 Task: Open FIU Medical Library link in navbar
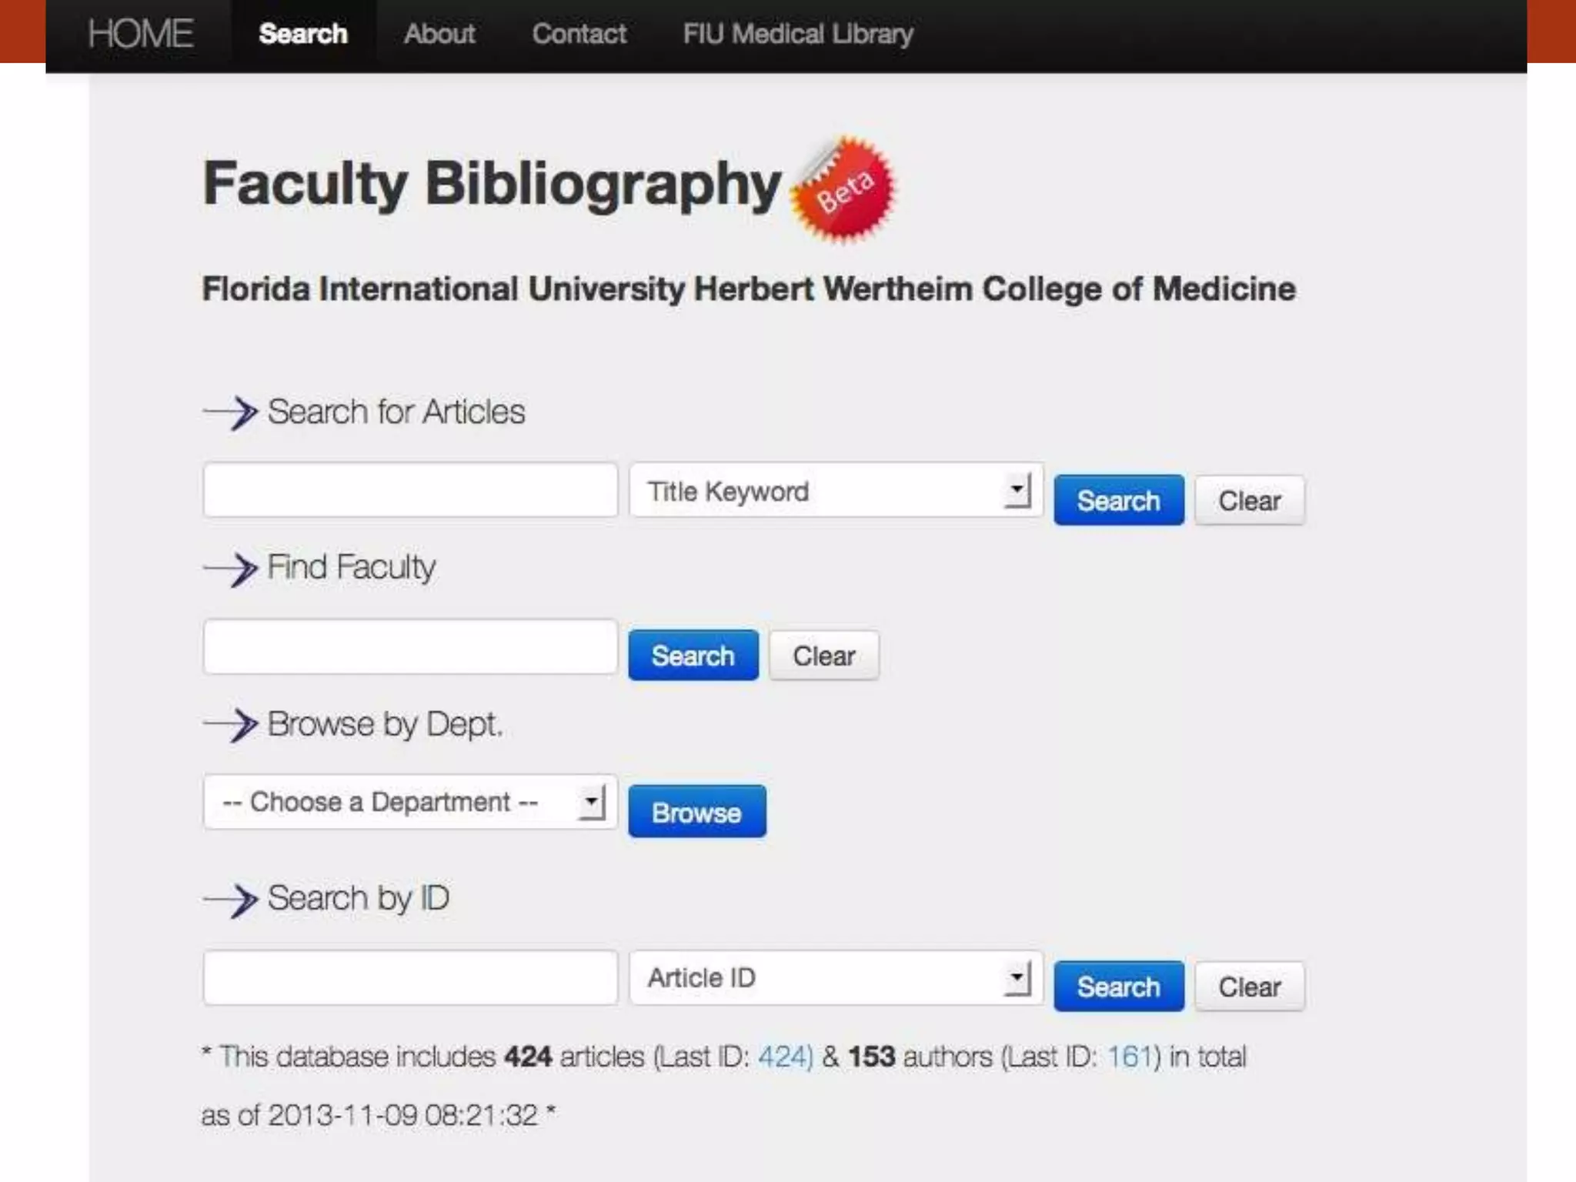coord(798,34)
